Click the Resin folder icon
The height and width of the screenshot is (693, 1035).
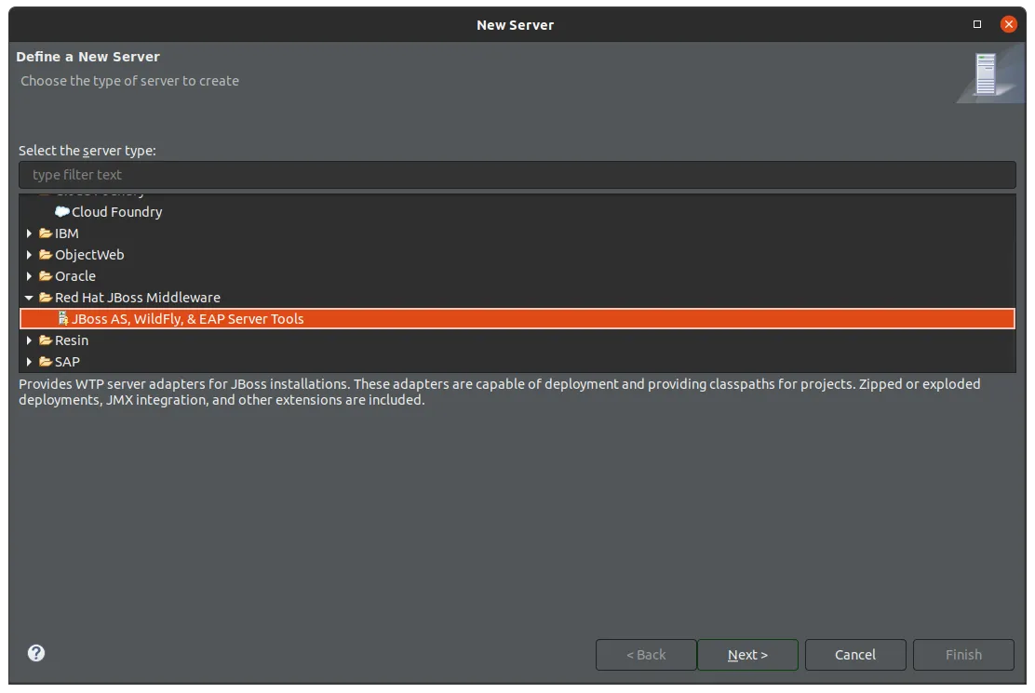46,340
